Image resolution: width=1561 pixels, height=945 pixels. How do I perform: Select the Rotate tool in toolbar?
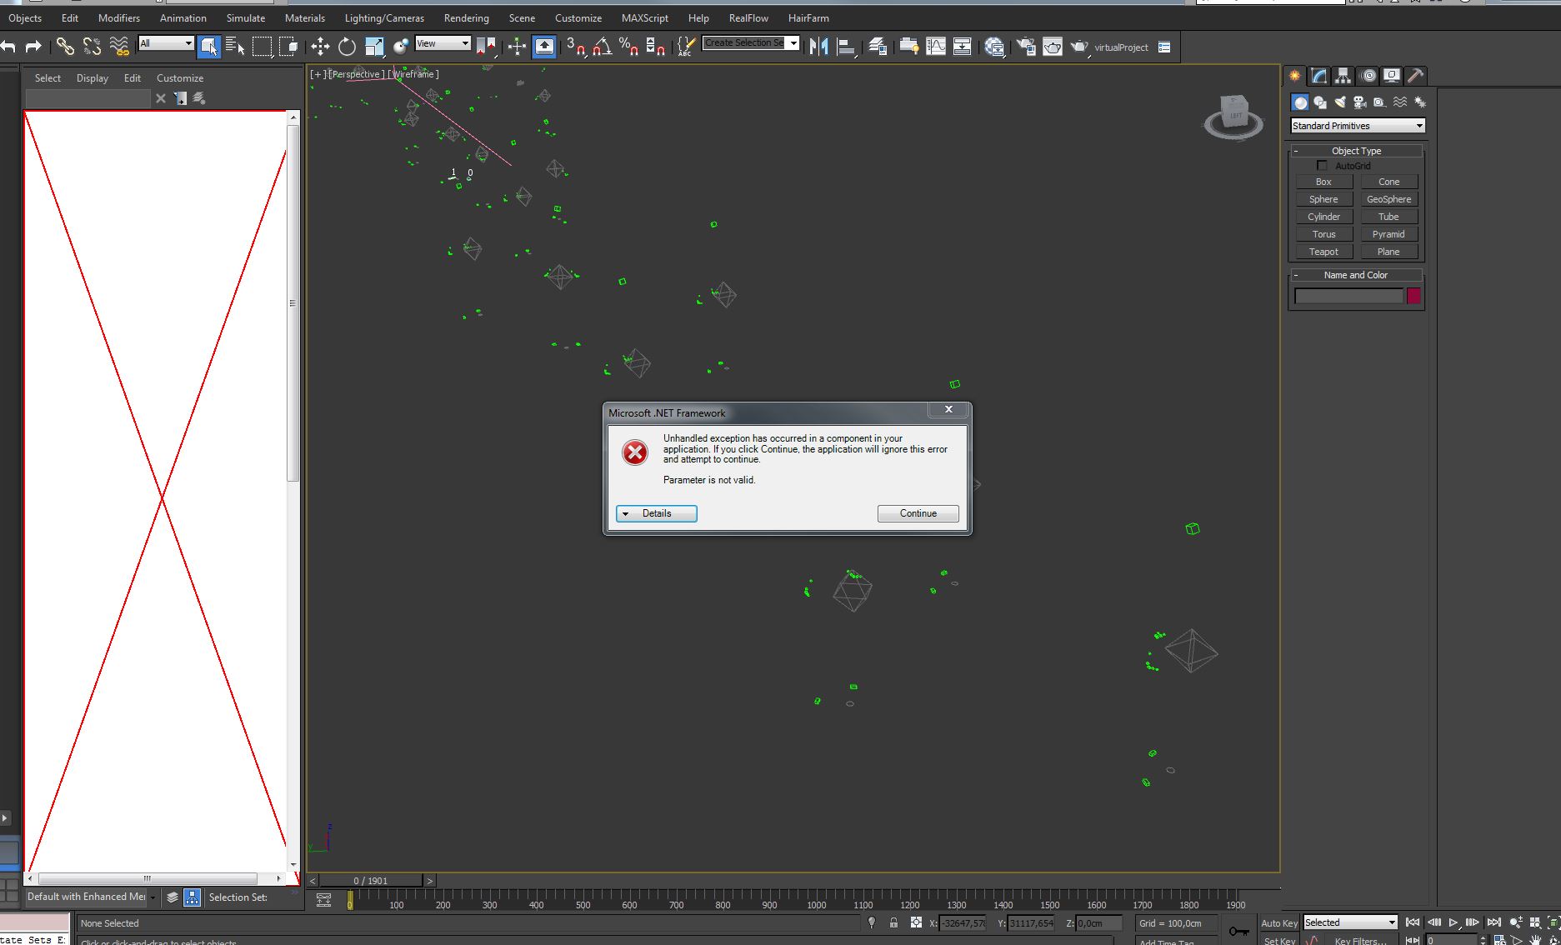point(347,47)
